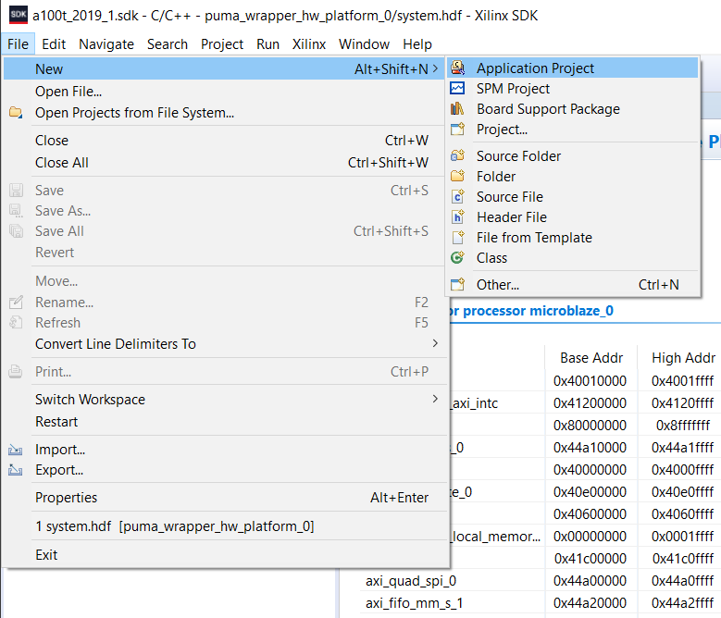Screen dimensions: 721x618
Task: Expand the Convert Line Delimiters To submenu
Action: coord(435,343)
